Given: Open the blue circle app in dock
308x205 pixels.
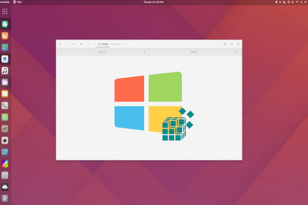Looking at the screenshot, I should coord(5,59).
